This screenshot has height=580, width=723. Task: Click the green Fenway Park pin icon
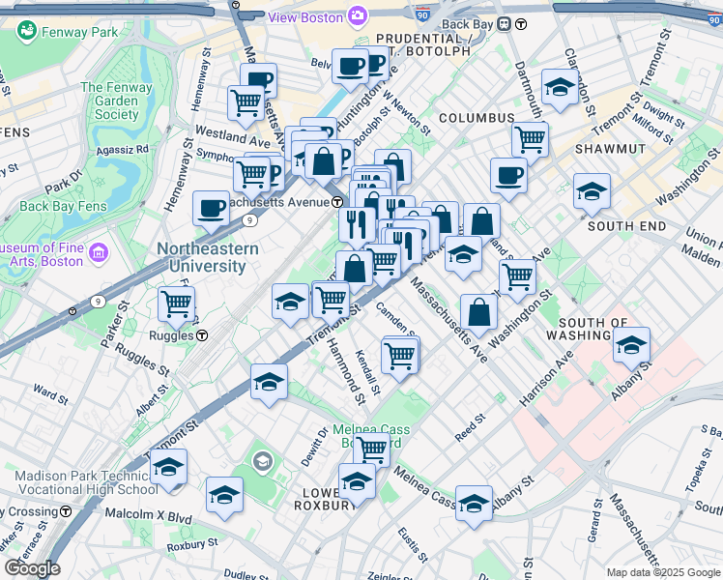[x=27, y=31]
